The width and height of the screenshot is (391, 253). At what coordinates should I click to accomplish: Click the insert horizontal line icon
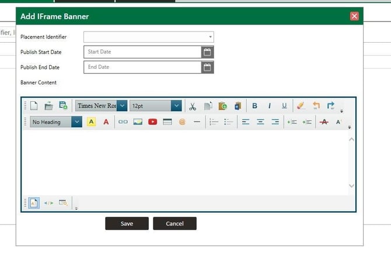click(197, 122)
